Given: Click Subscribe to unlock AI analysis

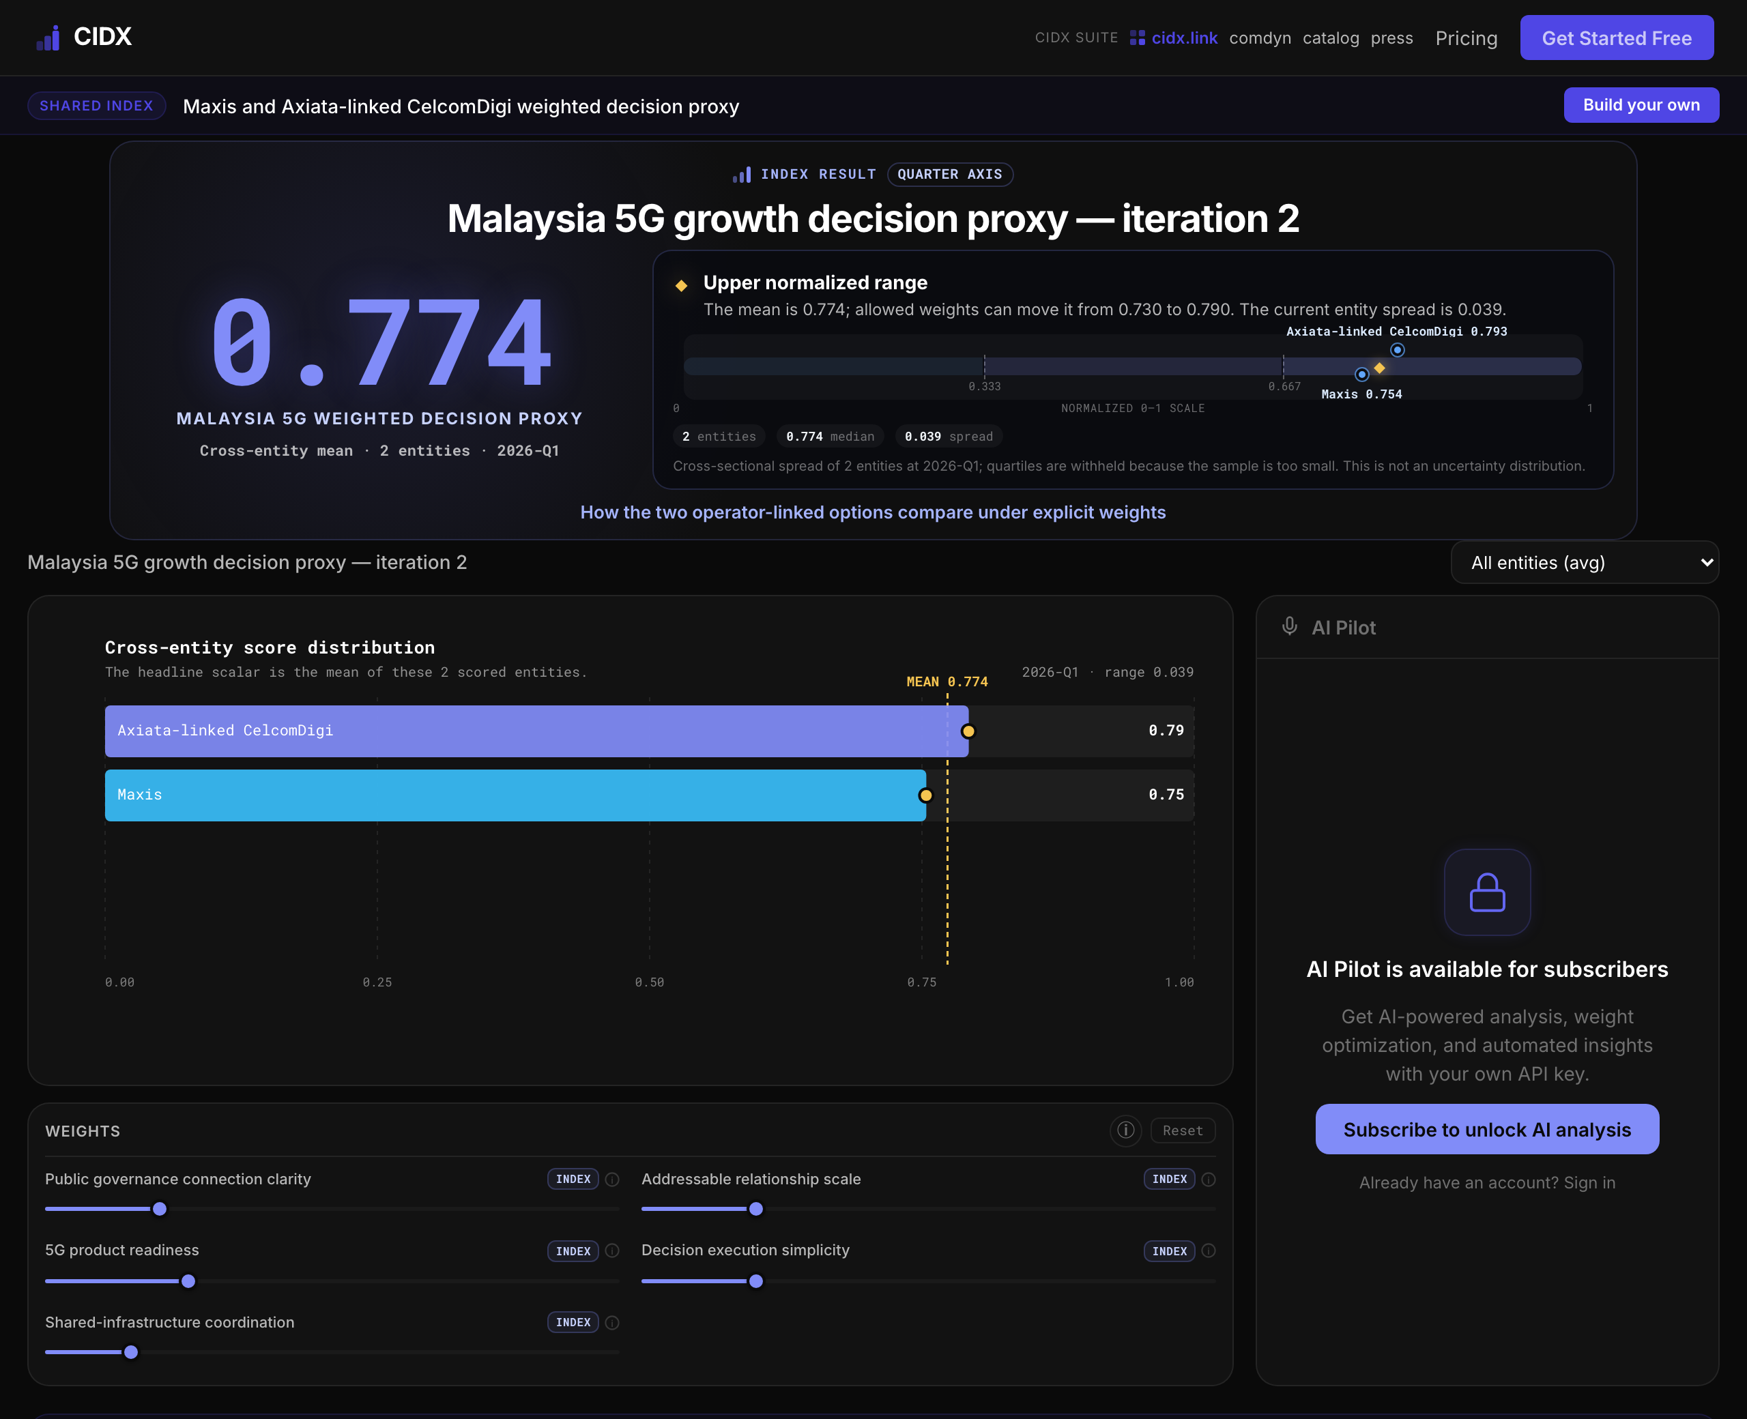Looking at the screenshot, I should pos(1486,1129).
